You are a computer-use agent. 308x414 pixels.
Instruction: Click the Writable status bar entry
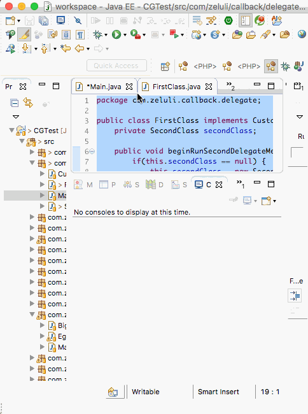coord(146,392)
